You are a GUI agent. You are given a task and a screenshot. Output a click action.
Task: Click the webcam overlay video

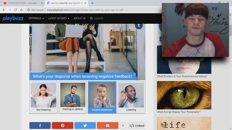[195, 30]
